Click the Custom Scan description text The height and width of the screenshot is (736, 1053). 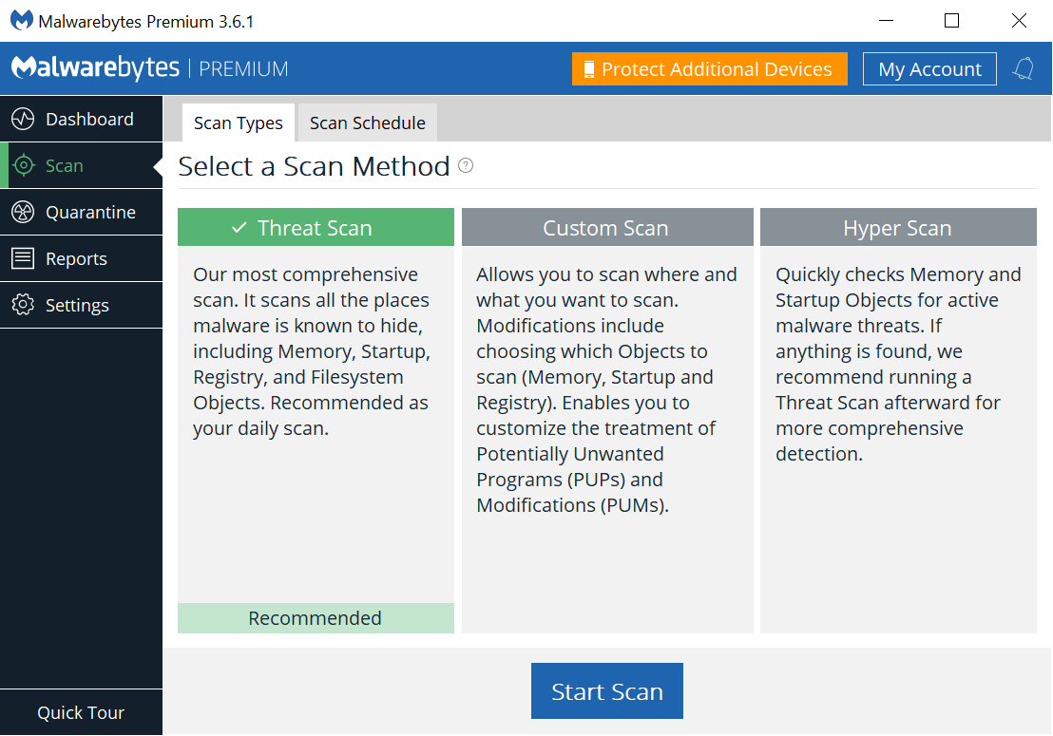click(x=606, y=389)
